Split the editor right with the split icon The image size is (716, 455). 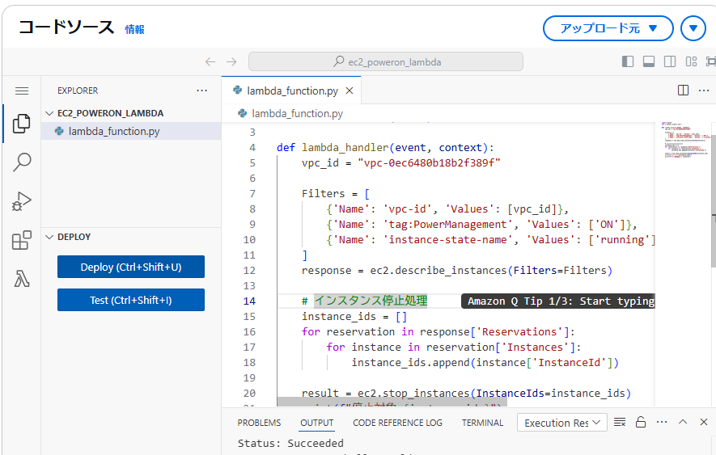[x=683, y=91]
